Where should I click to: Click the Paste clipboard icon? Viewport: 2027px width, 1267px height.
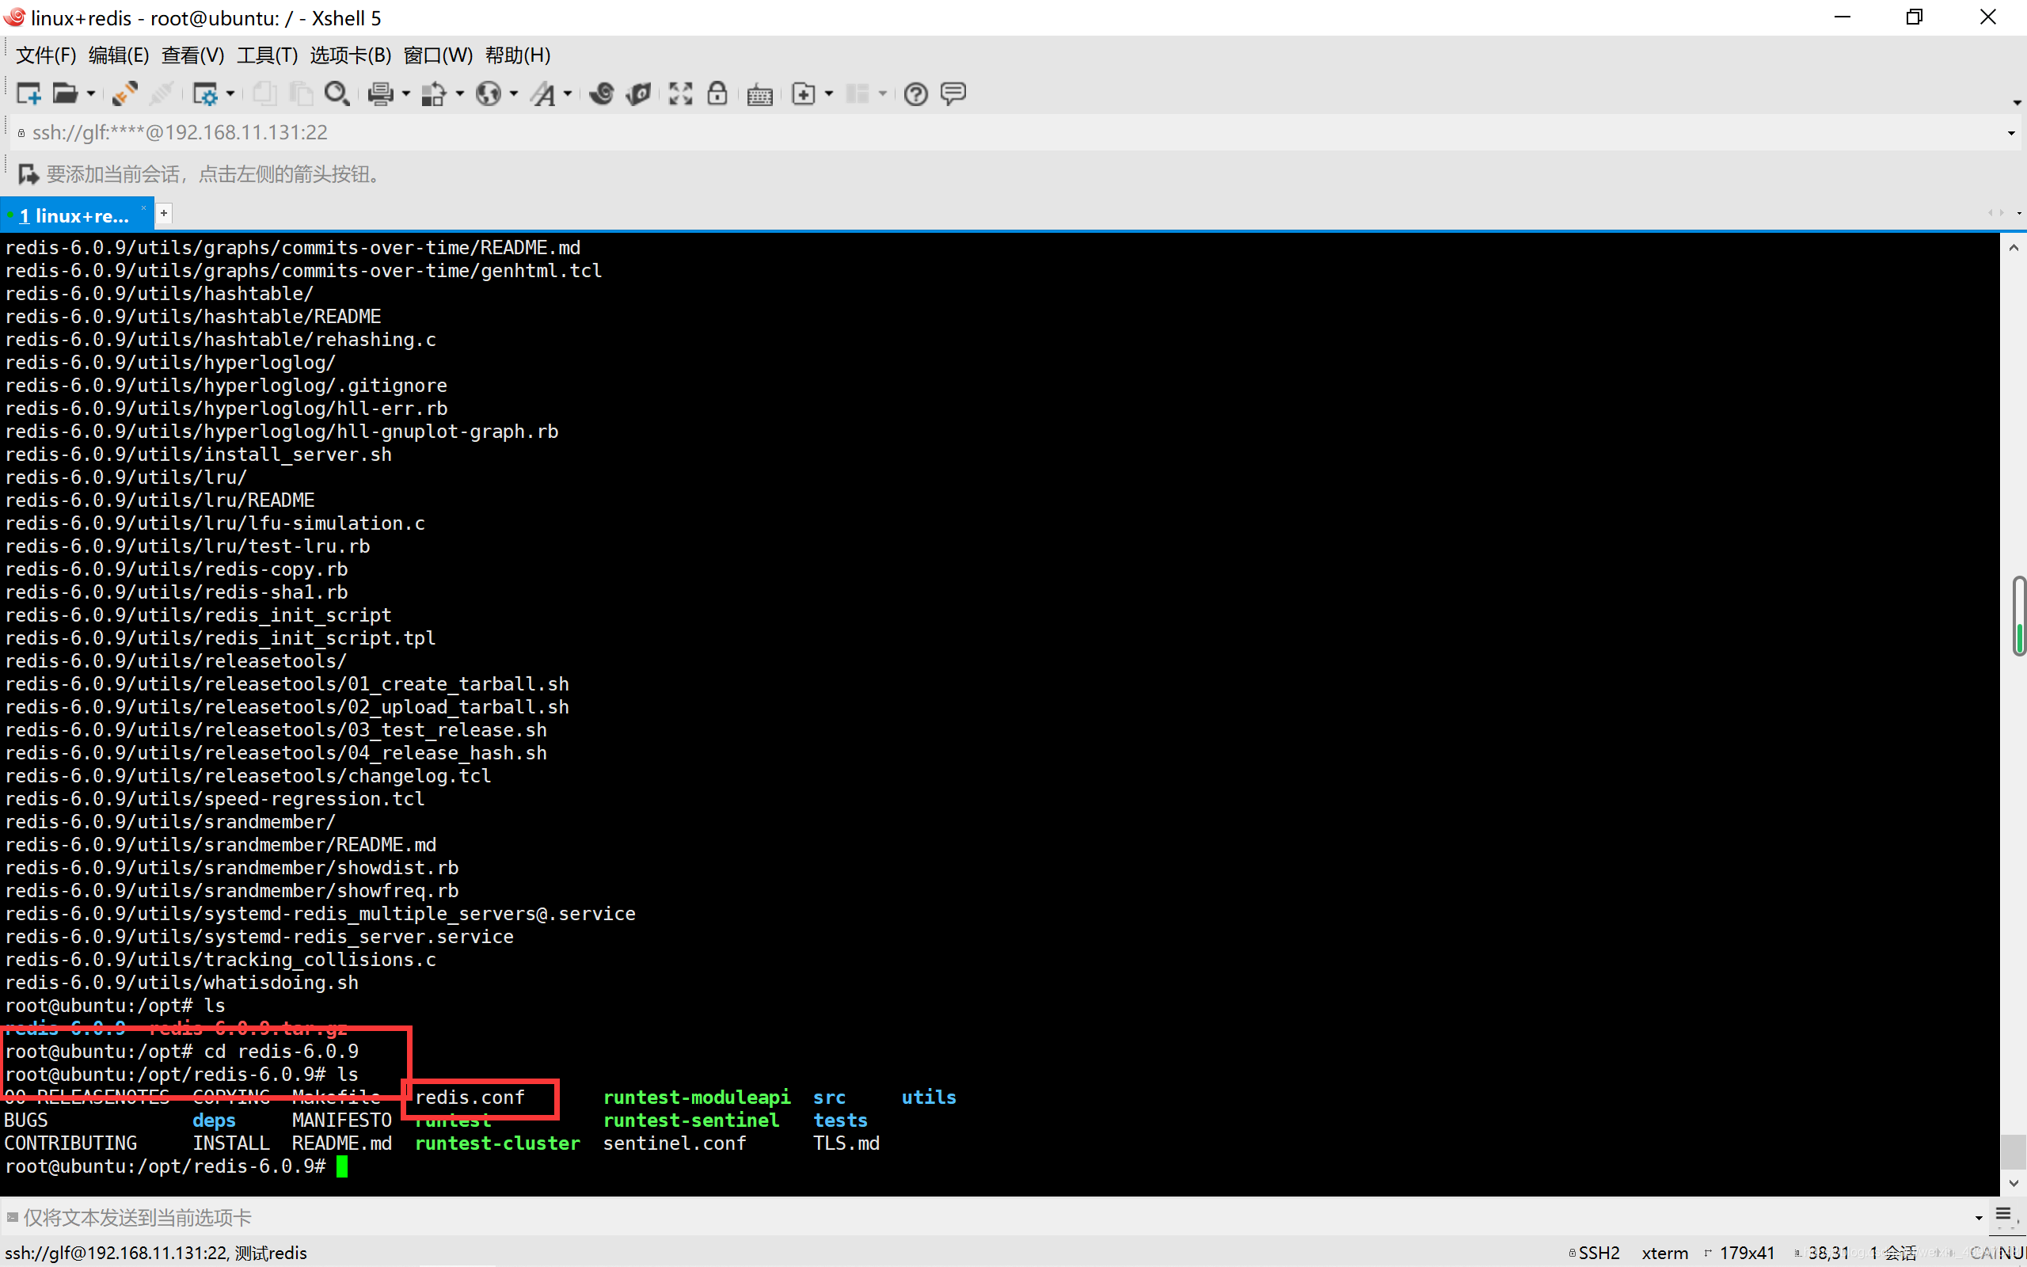coord(300,93)
